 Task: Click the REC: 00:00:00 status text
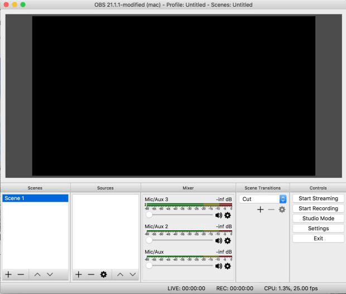tap(234, 288)
